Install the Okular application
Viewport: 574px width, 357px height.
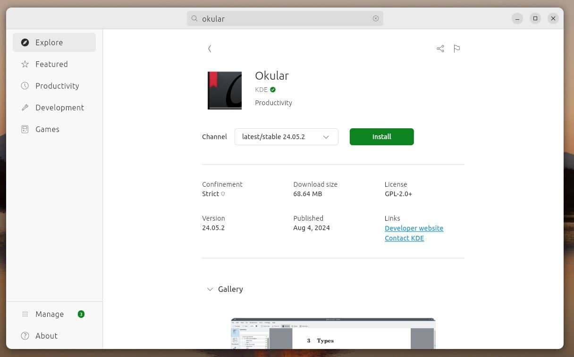point(381,137)
